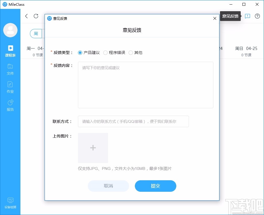Screen dimensions: 264x215
Task: Submit feedback with the 提交 button
Action: coord(155,186)
